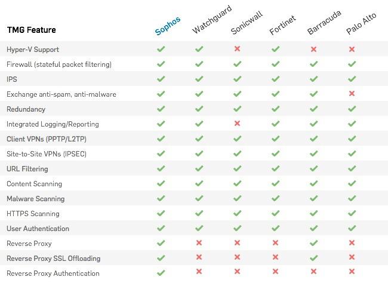Image resolution: width=388 pixels, height=283 pixels.
Task: Click Palo Alto's red X for Exchange anti-spam
Action: pyautogui.click(x=352, y=93)
